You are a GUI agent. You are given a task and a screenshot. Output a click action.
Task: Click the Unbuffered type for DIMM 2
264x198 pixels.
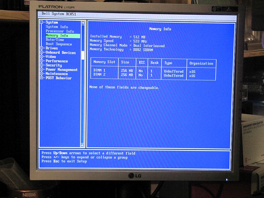(174, 76)
